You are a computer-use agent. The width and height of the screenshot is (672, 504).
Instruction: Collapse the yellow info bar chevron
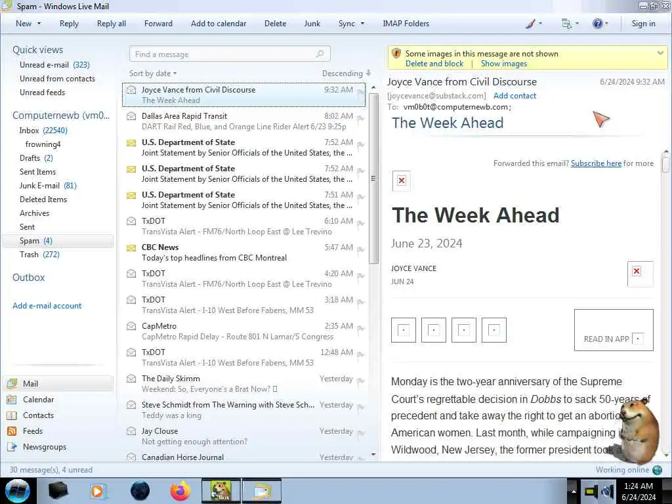click(660, 52)
